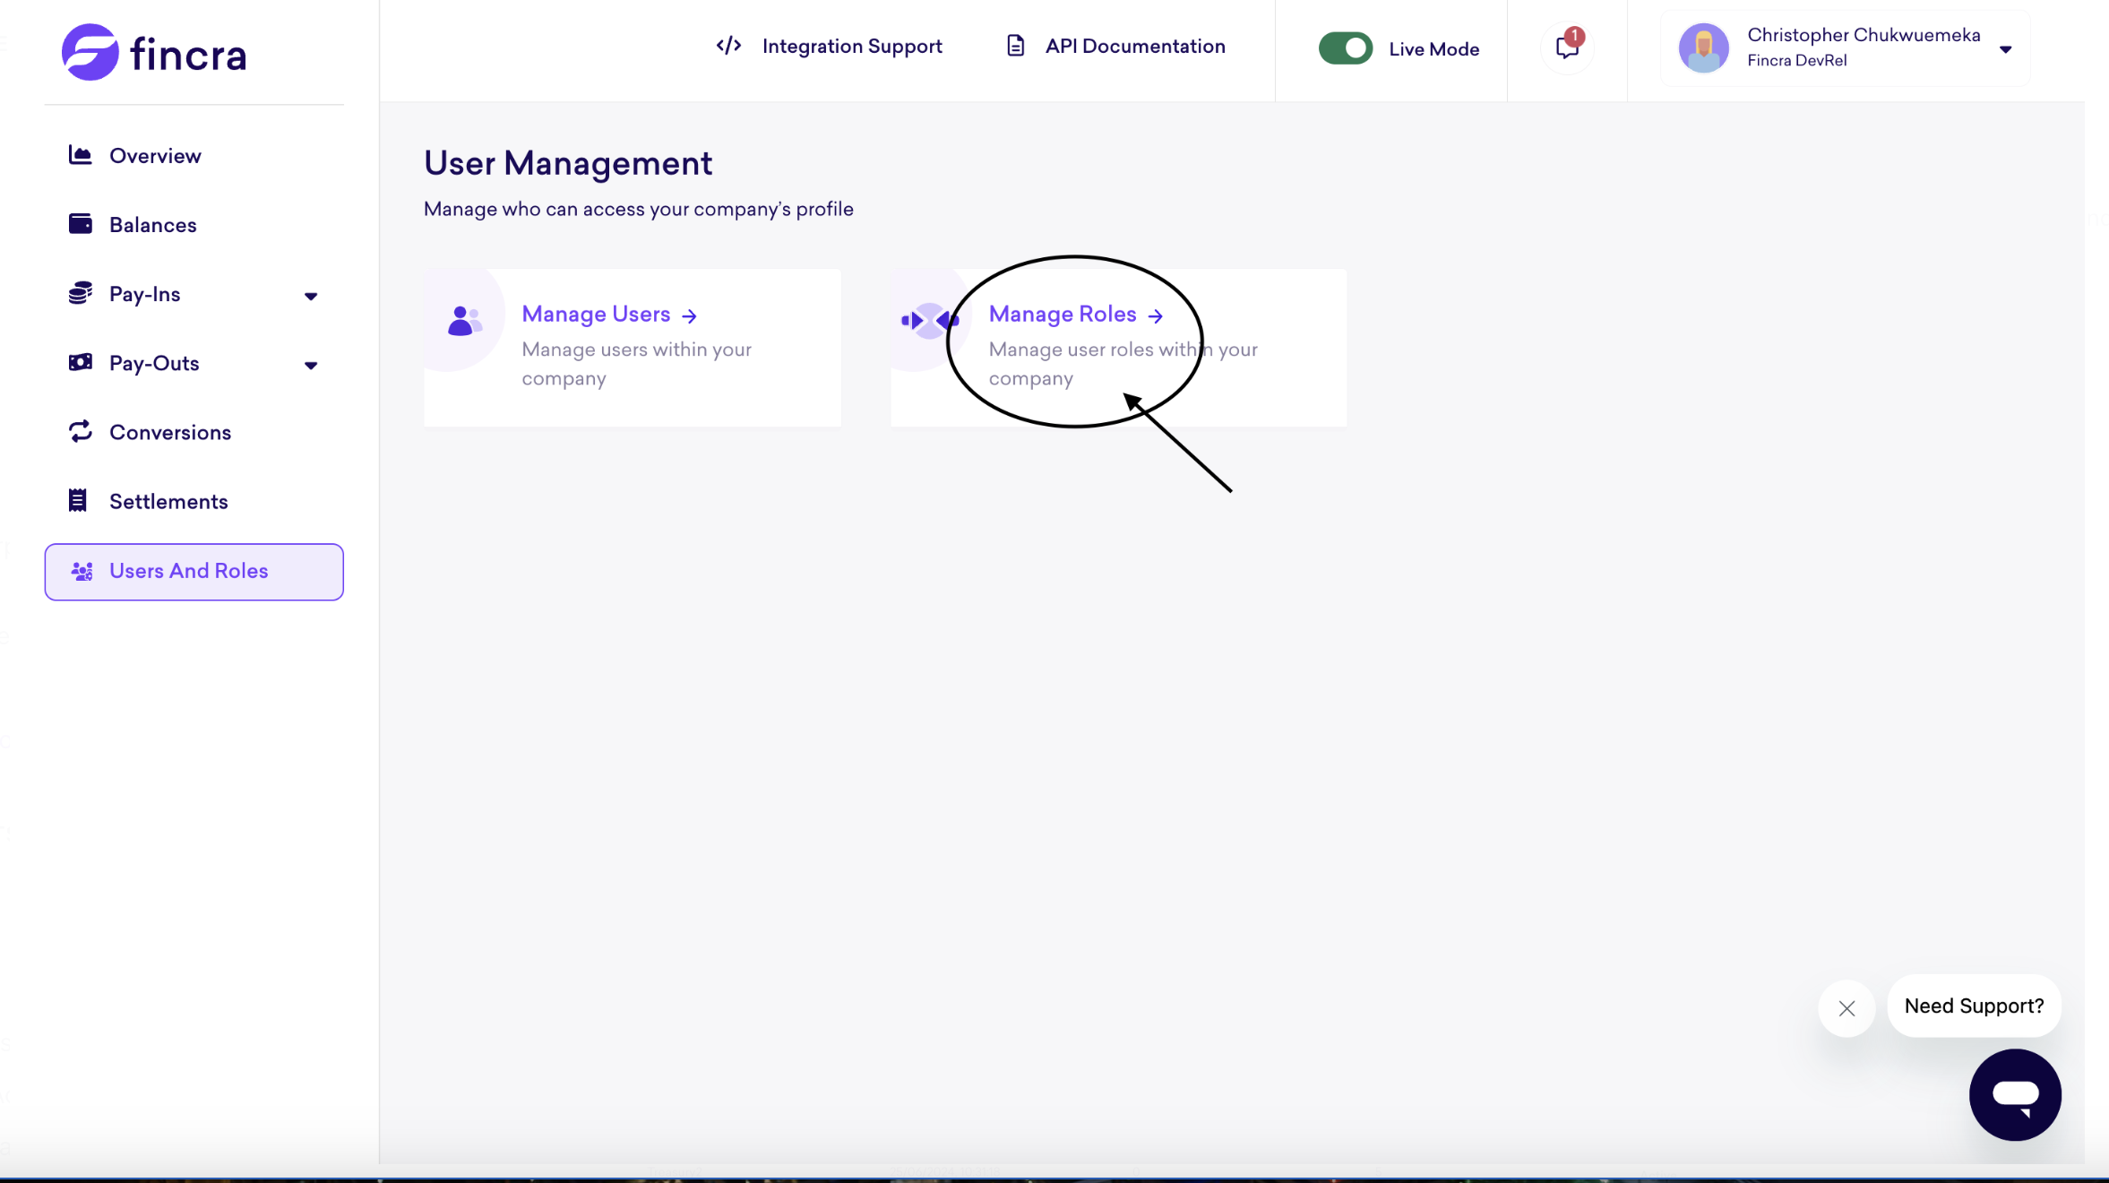
Task: Click "Manage user roles within your company" description
Action: (1123, 364)
